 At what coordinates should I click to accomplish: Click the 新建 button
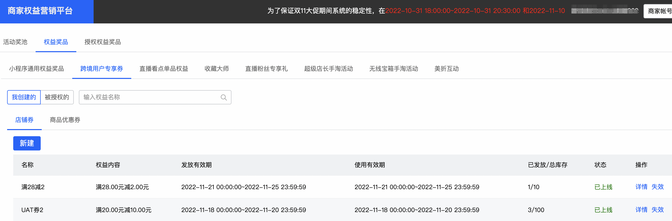(x=27, y=143)
